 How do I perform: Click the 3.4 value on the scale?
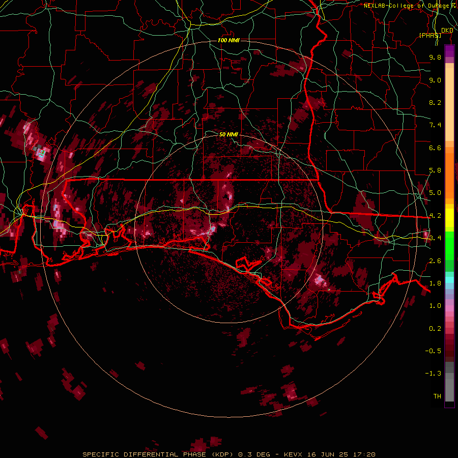(x=435, y=238)
